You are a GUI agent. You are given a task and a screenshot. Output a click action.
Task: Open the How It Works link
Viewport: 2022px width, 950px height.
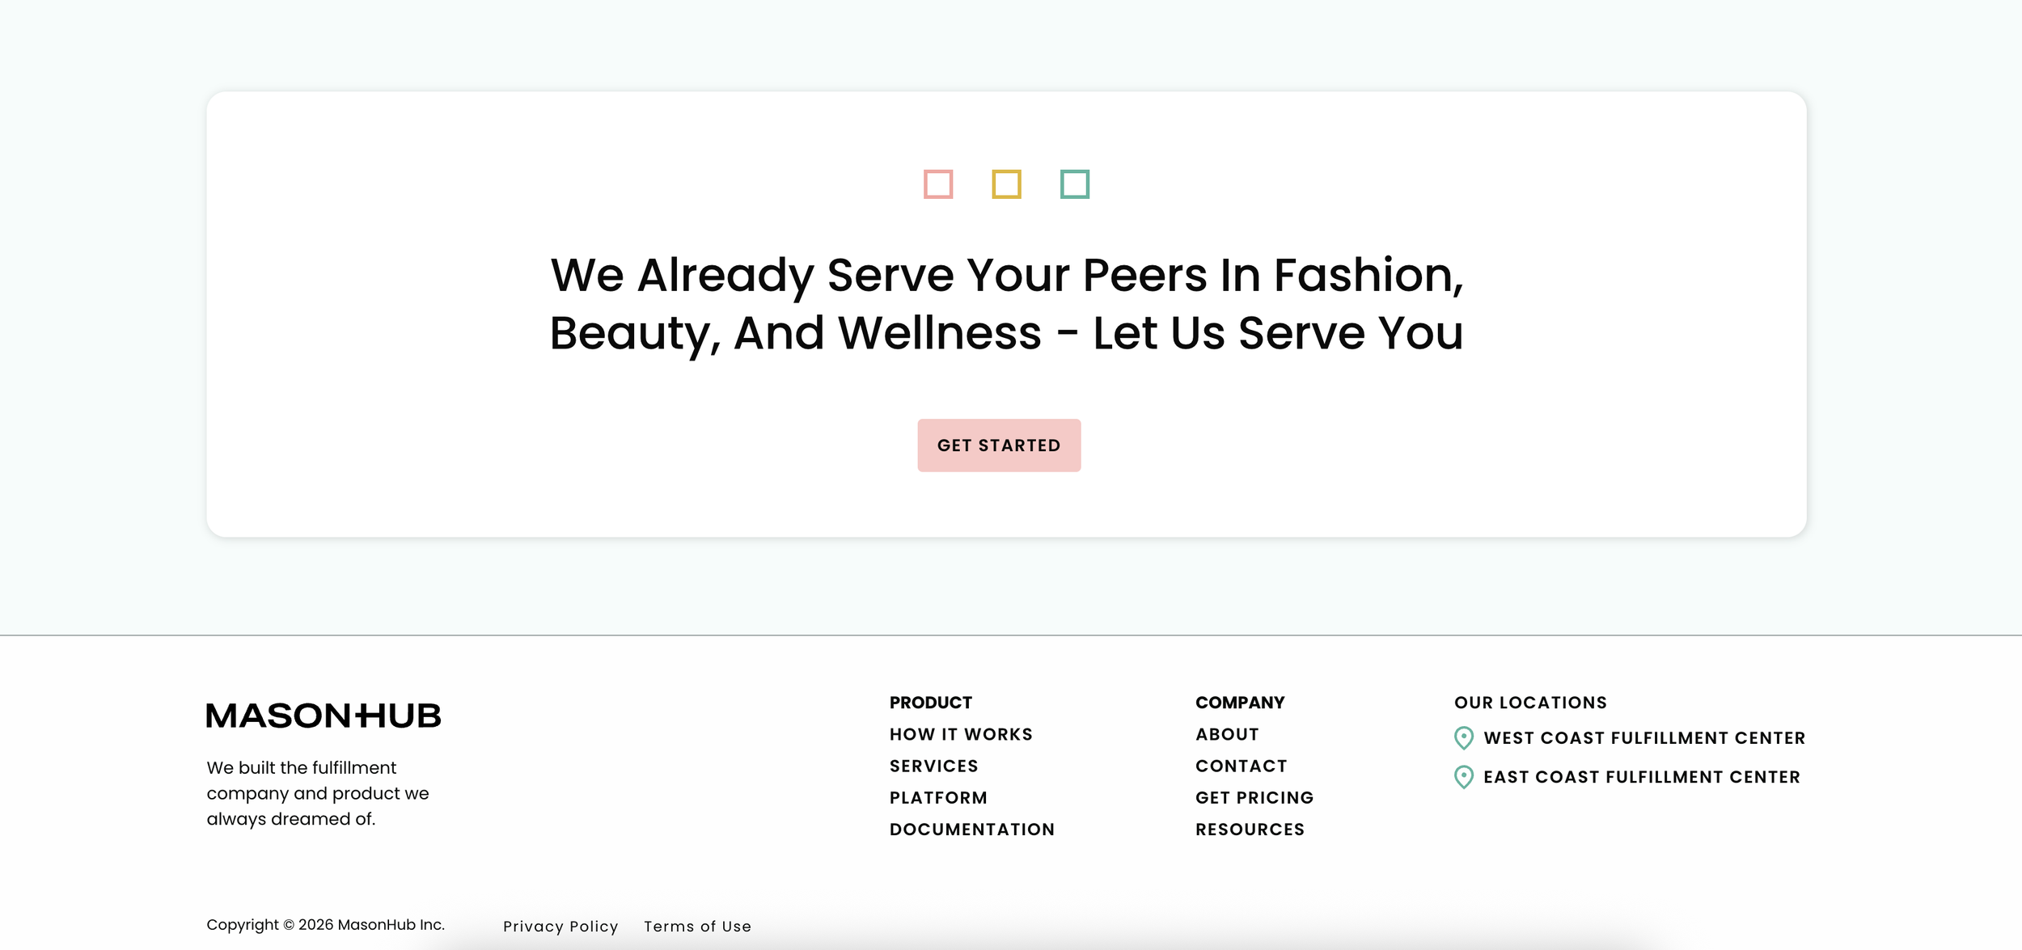pos(961,734)
